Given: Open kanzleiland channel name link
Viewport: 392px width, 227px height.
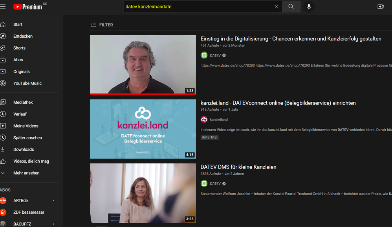Looking at the screenshot, I should pyautogui.click(x=218, y=119).
